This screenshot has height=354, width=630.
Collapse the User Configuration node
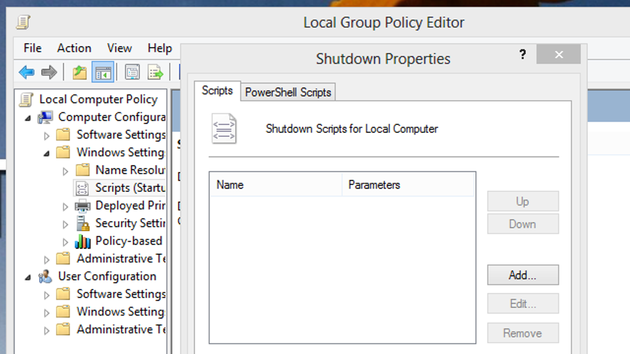coord(28,277)
